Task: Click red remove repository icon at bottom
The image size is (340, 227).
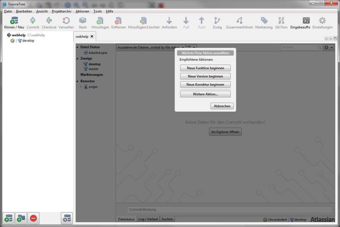Action: [x=33, y=218]
